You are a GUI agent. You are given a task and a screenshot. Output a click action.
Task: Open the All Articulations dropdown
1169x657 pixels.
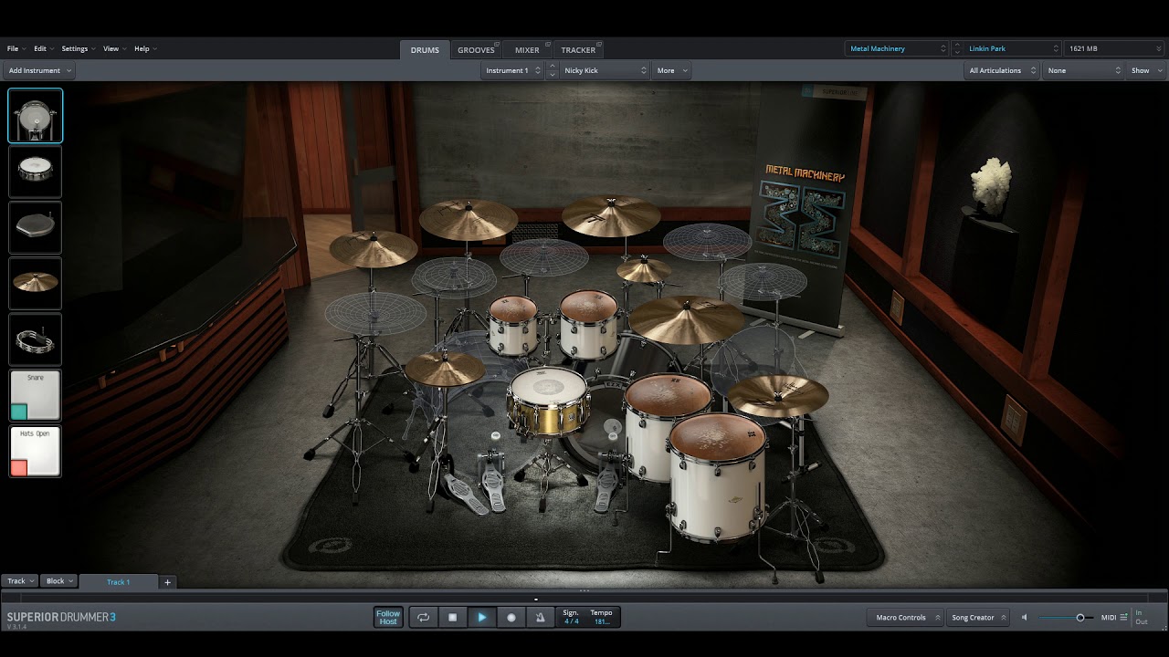coord(1002,70)
